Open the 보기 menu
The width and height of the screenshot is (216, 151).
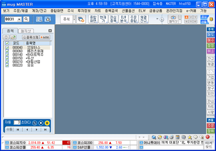[6, 11]
